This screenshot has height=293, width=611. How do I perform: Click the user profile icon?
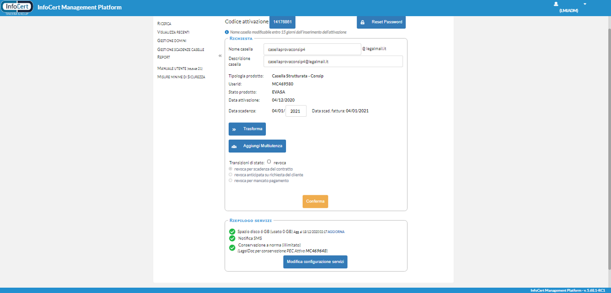[x=556, y=4]
